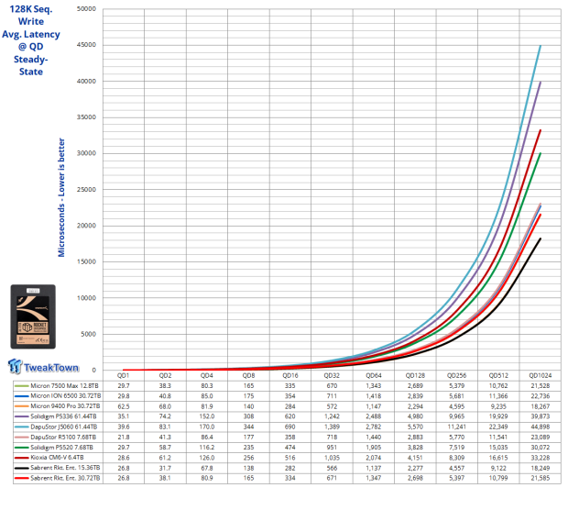Select the 'Micron 7500 Max 12.8TB' legend label
This screenshot has height=521, width=568.
tap(64, 385)
